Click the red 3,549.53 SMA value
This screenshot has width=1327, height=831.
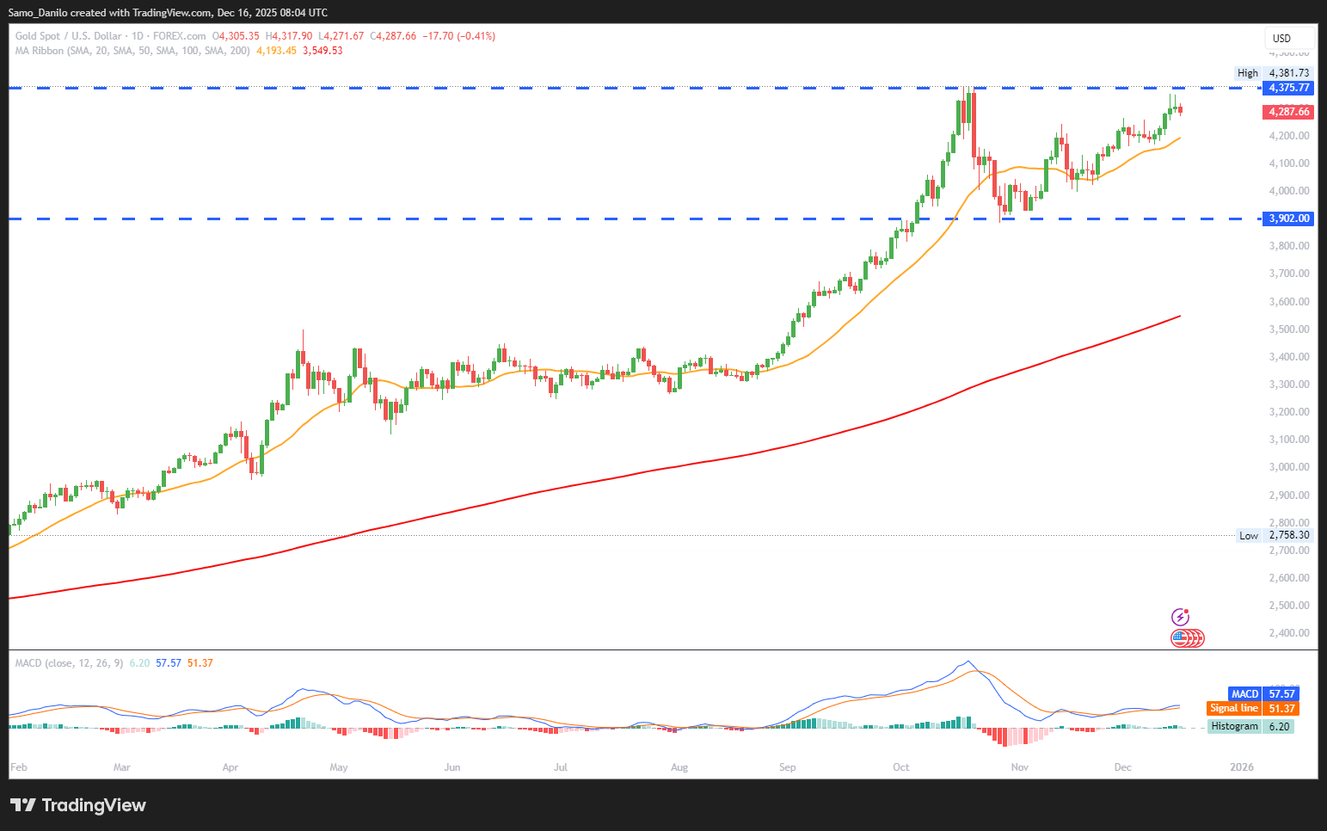(323, 51)
